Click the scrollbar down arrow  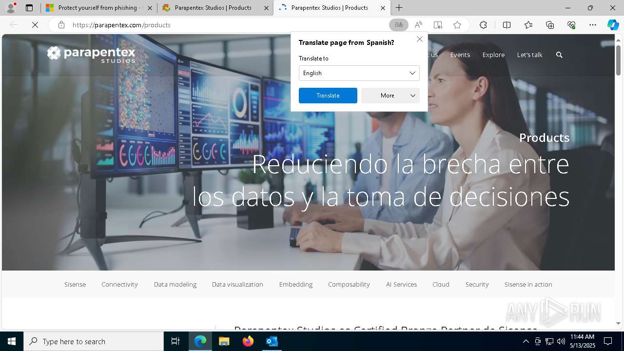pos(618,323)
